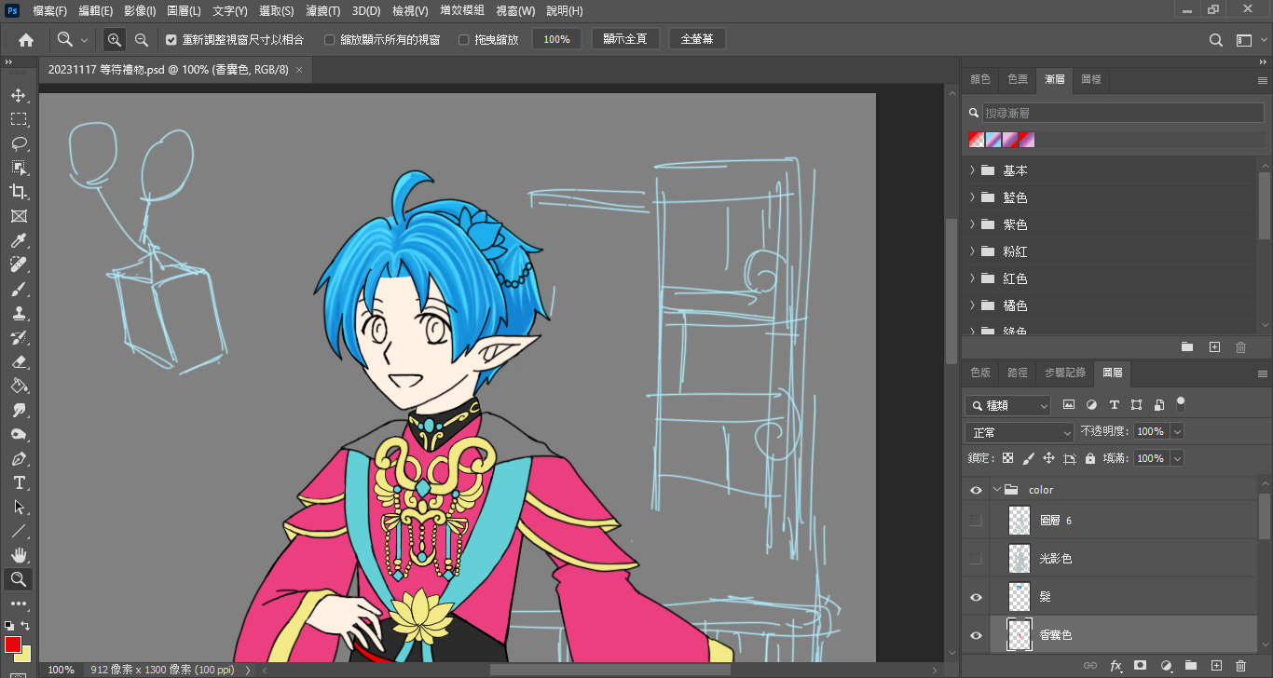Click the 顯示全頁 button
Viewport: 1273px width, 678px height.
pos(625,39)
